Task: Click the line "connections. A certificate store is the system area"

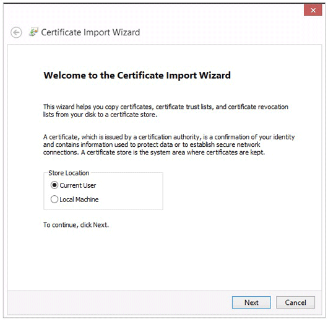Action: click(x=154, y=152)
